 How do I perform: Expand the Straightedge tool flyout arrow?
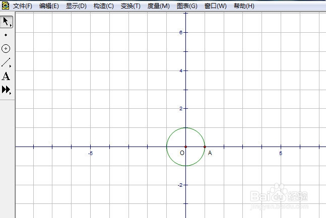click(x=10, y=66)
